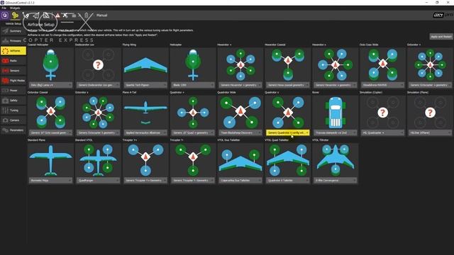This screenshot has width=454, height=255.
Task: Open the Camera setup page
Action: coord(13,120)
